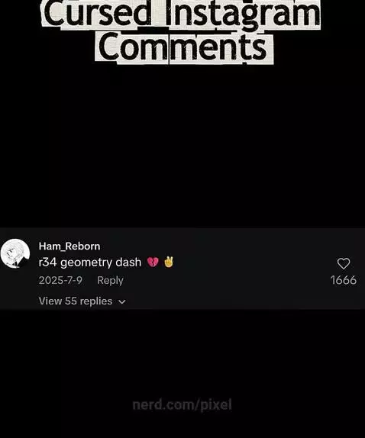Click the word Instagram in the title
The image size is (365, 438).
[242, 12]
